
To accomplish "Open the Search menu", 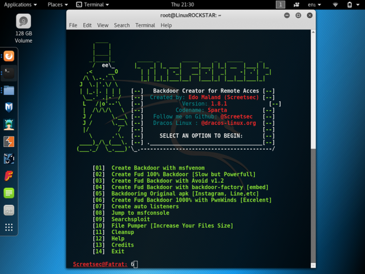I will coord(121,25).
